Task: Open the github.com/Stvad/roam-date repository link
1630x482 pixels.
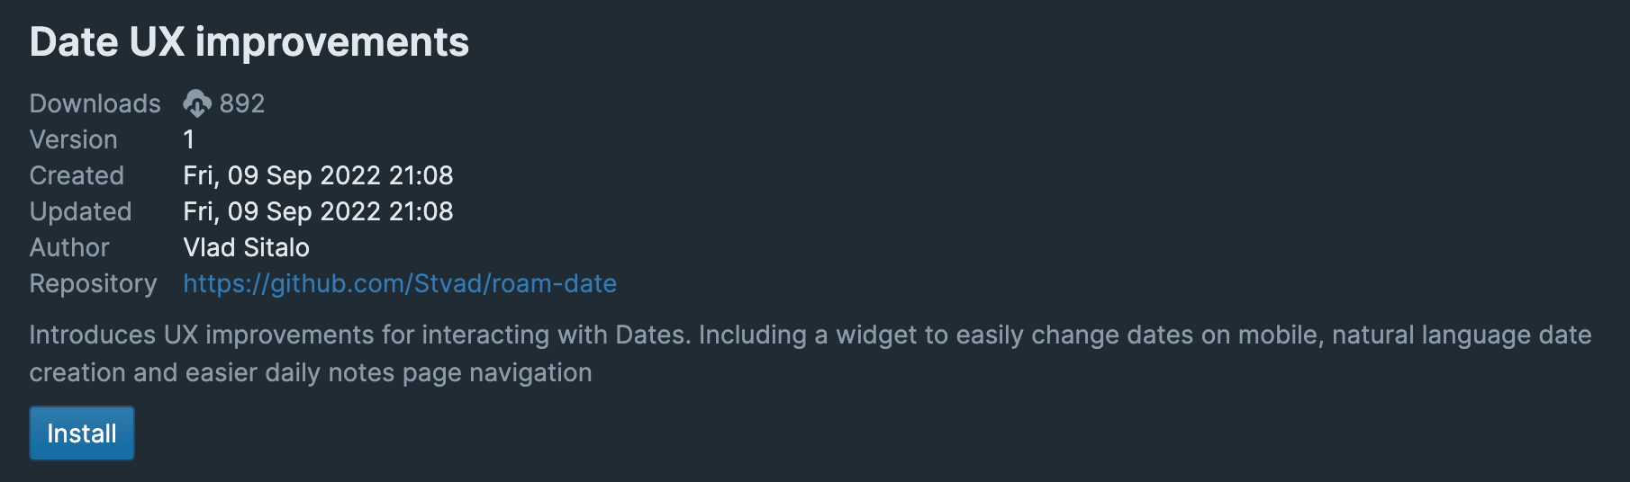Action: [x=399, y=283]
